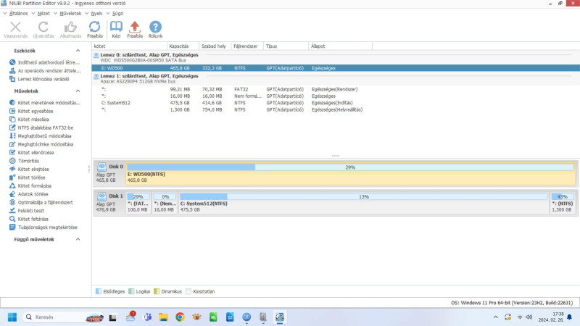Screen dimensions: 580x326
Task: Sort by the Szabad hely column header
Action: 215,46
